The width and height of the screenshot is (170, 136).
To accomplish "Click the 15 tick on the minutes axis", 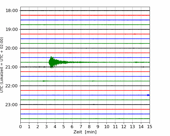I will coord(150,127).
